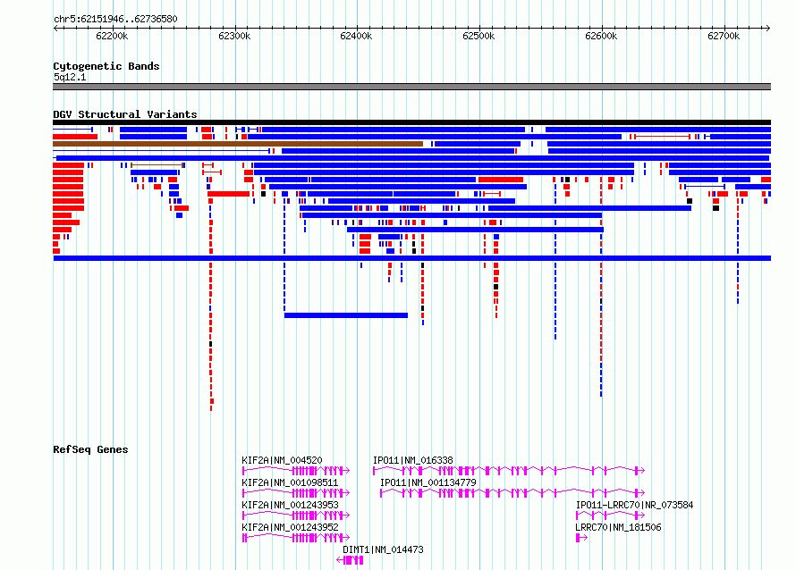Click the chr5:62151946..62736580 region label
This screenshot has width=796, height=570.
(x=115, y=20)
